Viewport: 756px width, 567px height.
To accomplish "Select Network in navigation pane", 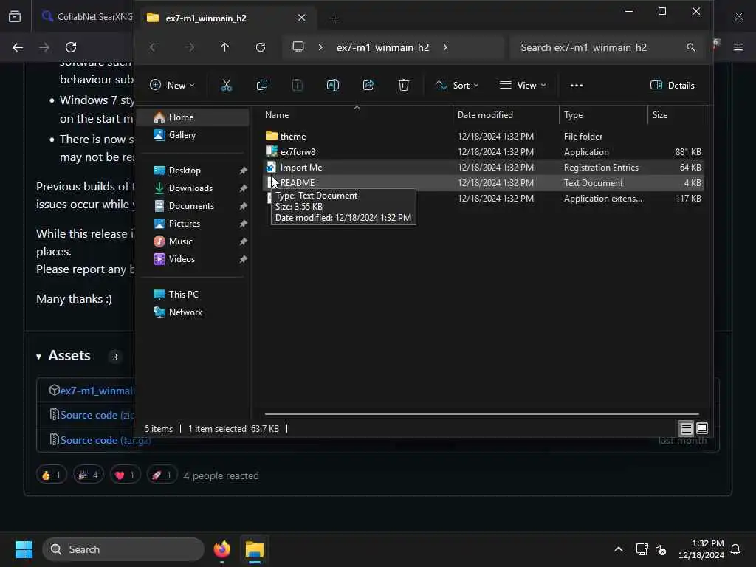I will (x=193, y=312).
